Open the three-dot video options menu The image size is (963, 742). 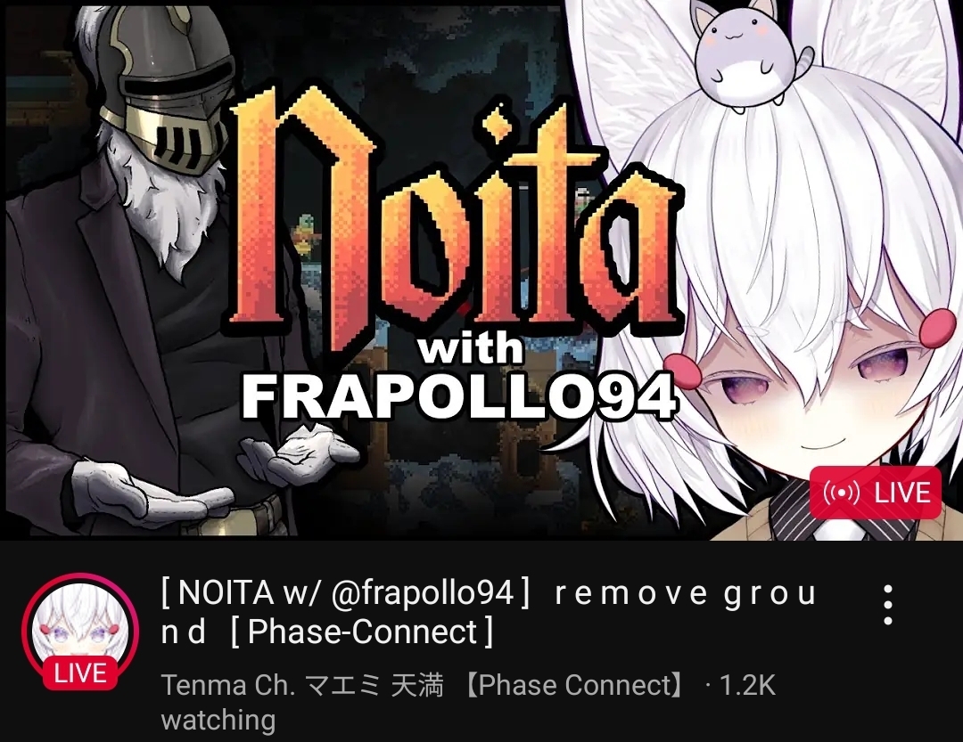[888, 605]
